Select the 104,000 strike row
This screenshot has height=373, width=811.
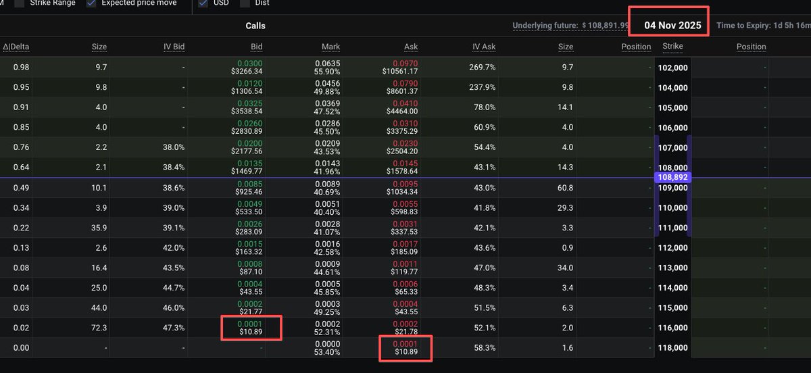672,88
